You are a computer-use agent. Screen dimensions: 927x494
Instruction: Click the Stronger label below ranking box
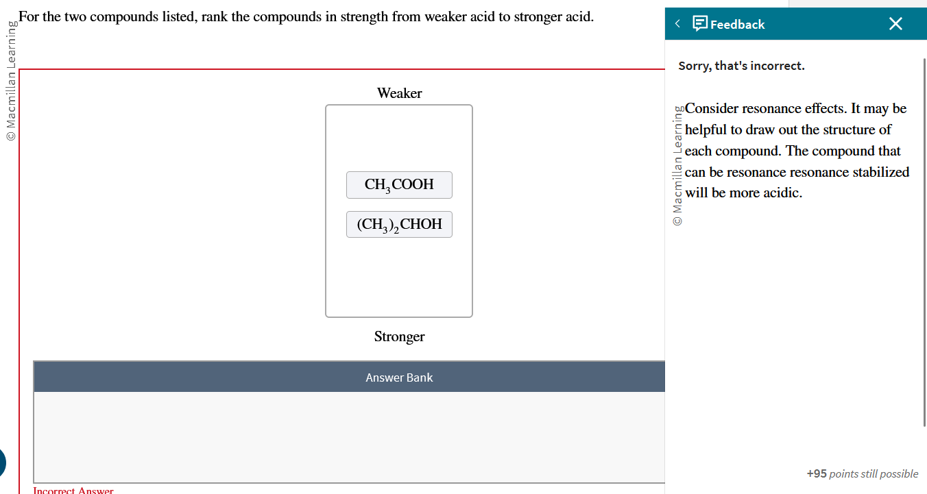399,336
